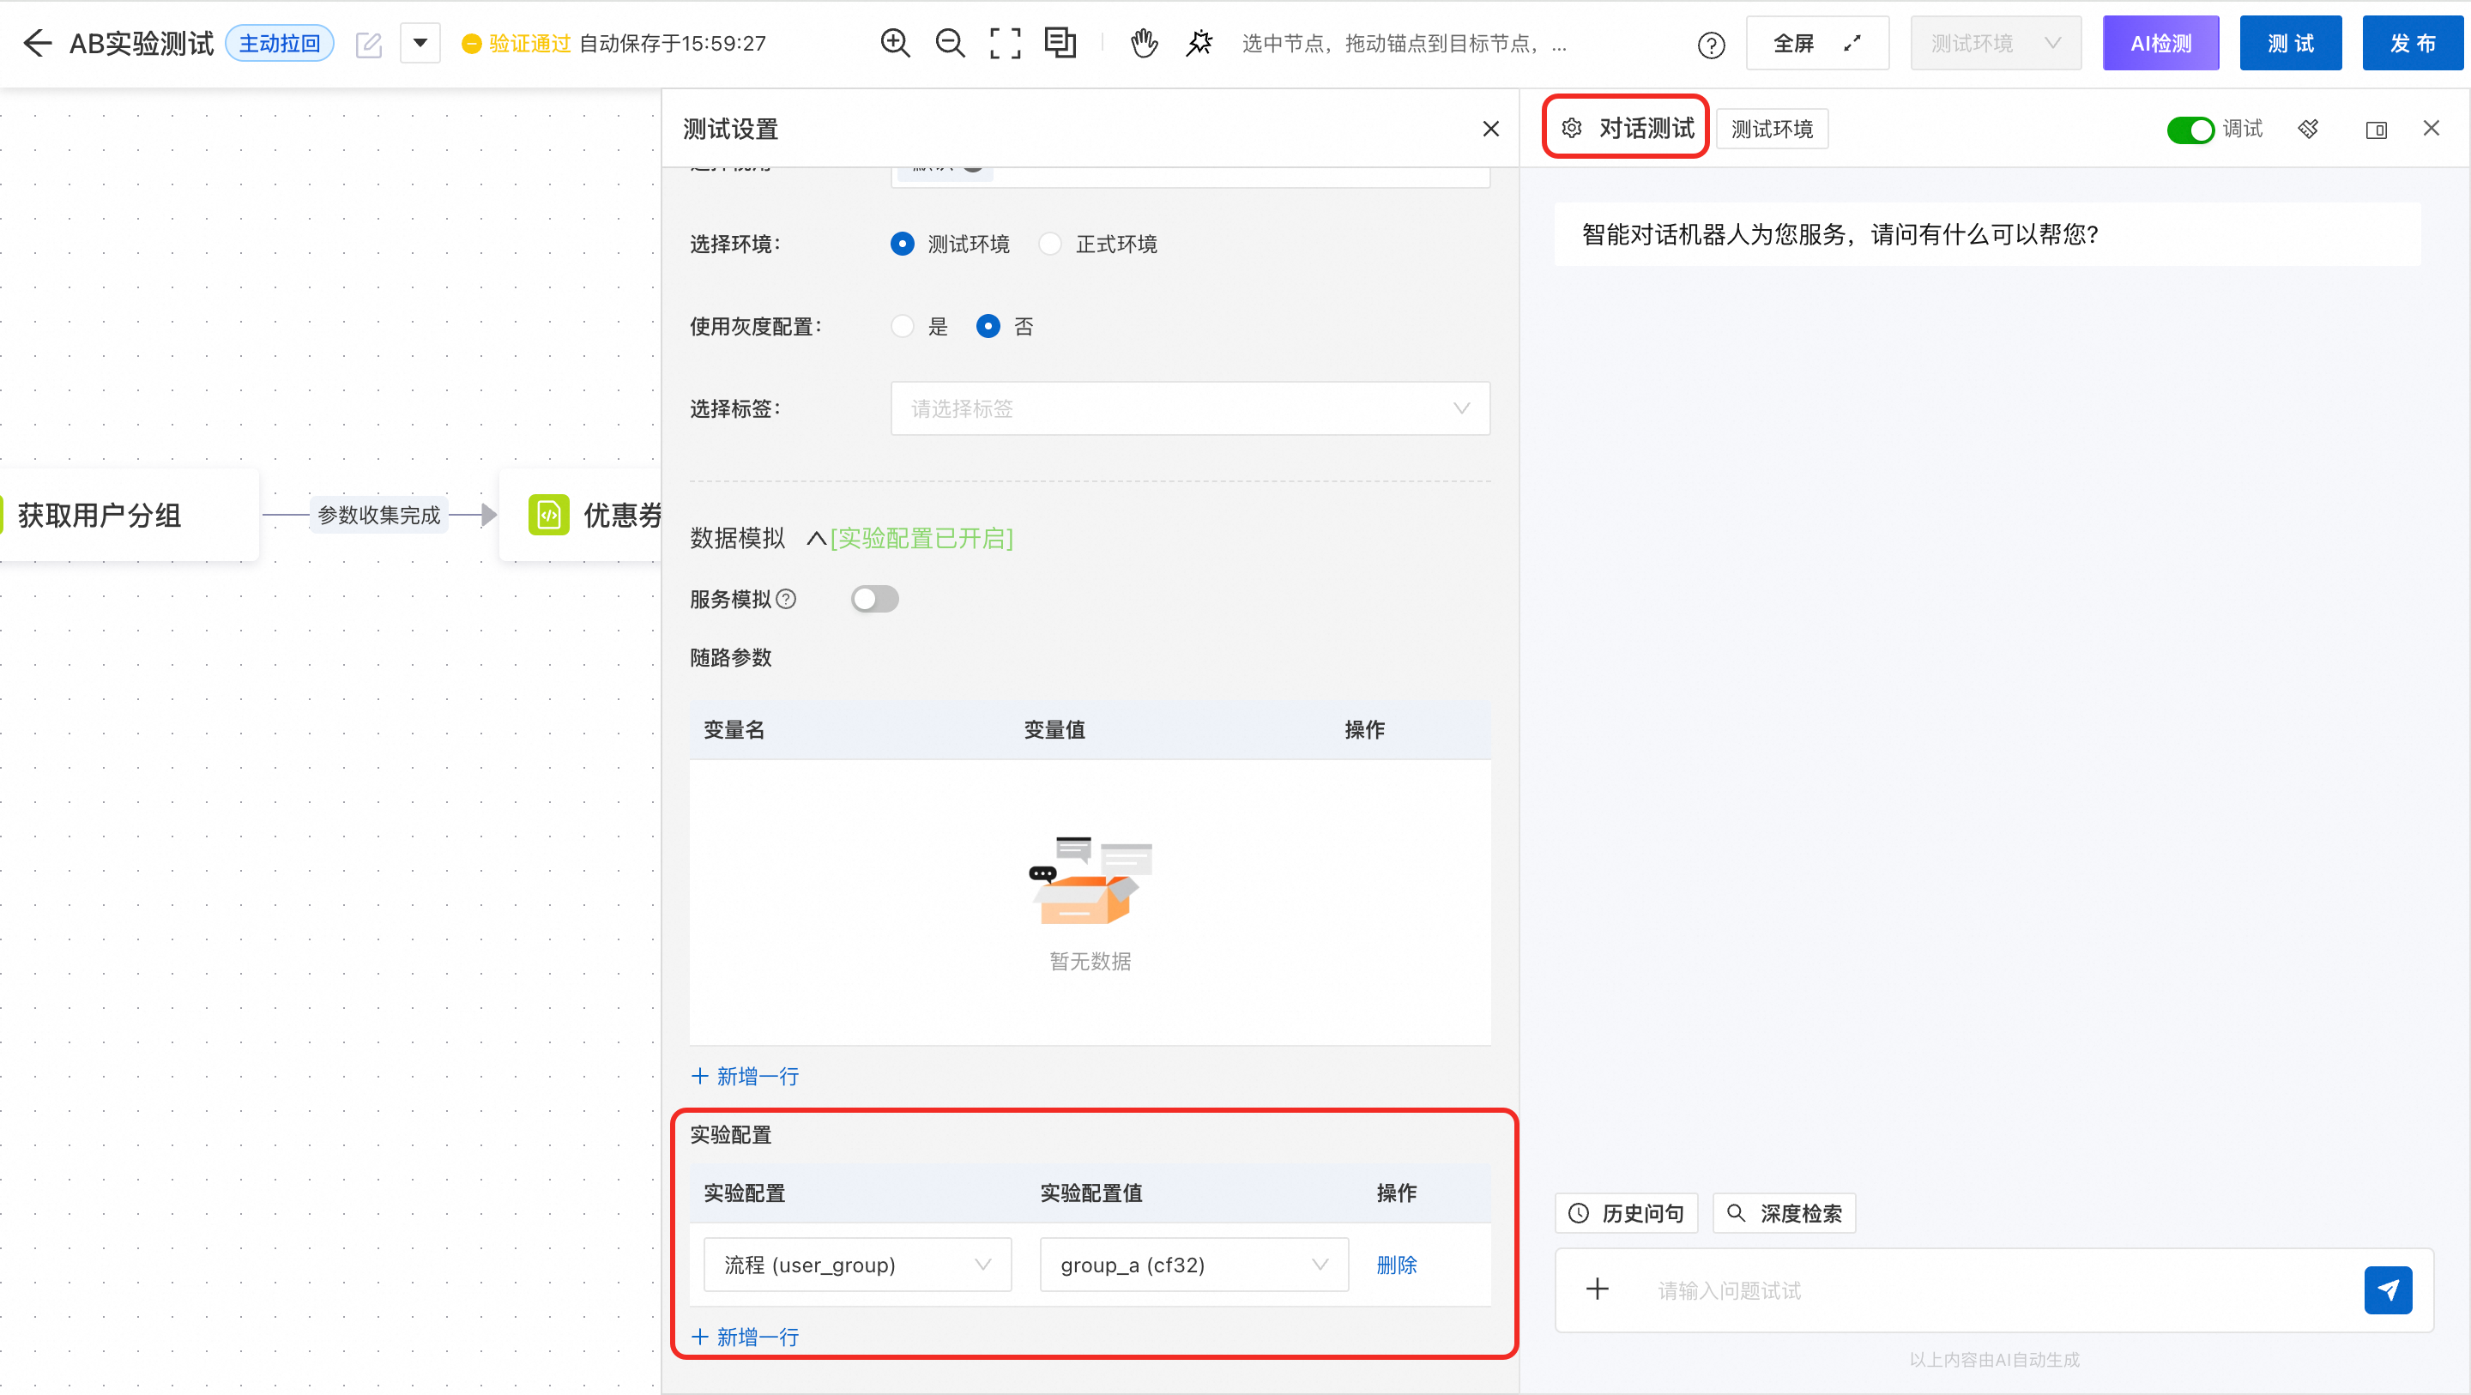Click the 变量名 column header
This screenshot has height=1395, width=2471.
coord(734,730)
